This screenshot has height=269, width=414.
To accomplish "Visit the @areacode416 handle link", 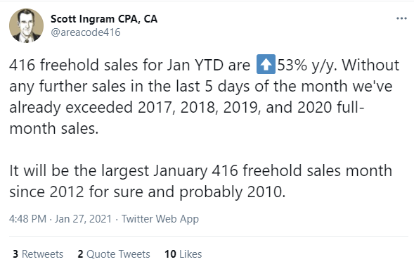I will 86,32.
